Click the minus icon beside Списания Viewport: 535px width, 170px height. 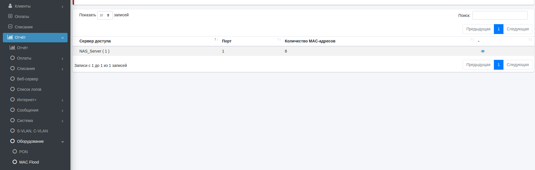pos(10,27)
